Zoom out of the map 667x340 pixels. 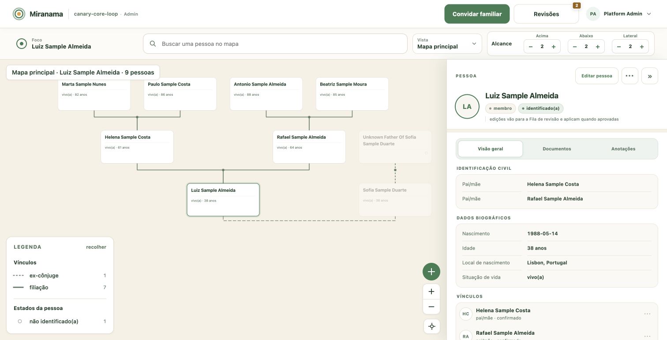431,307
